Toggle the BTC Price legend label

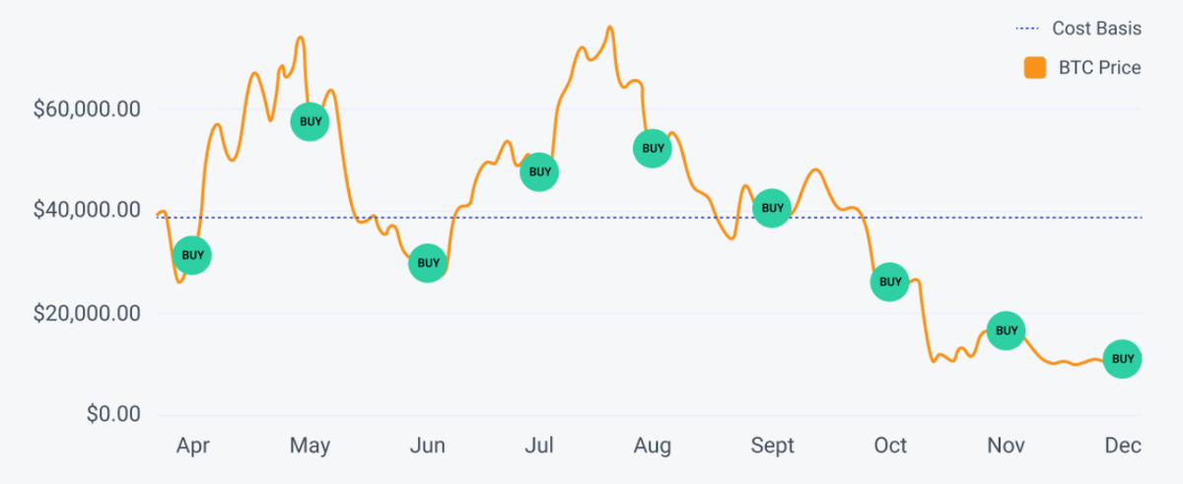point(1099,68)
